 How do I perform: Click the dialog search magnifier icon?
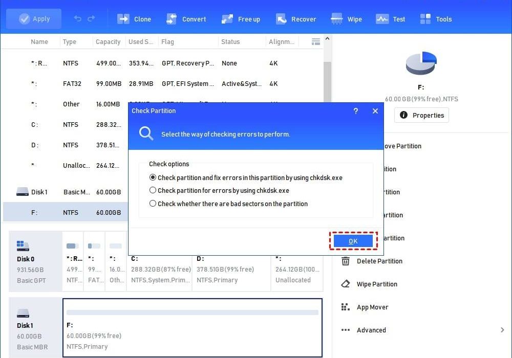pos(146,133)
